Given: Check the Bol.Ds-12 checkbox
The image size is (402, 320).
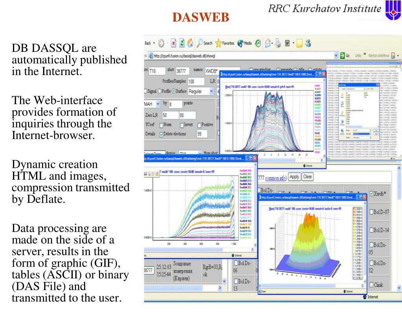Looking at the screenshot, I should (371, 263).
